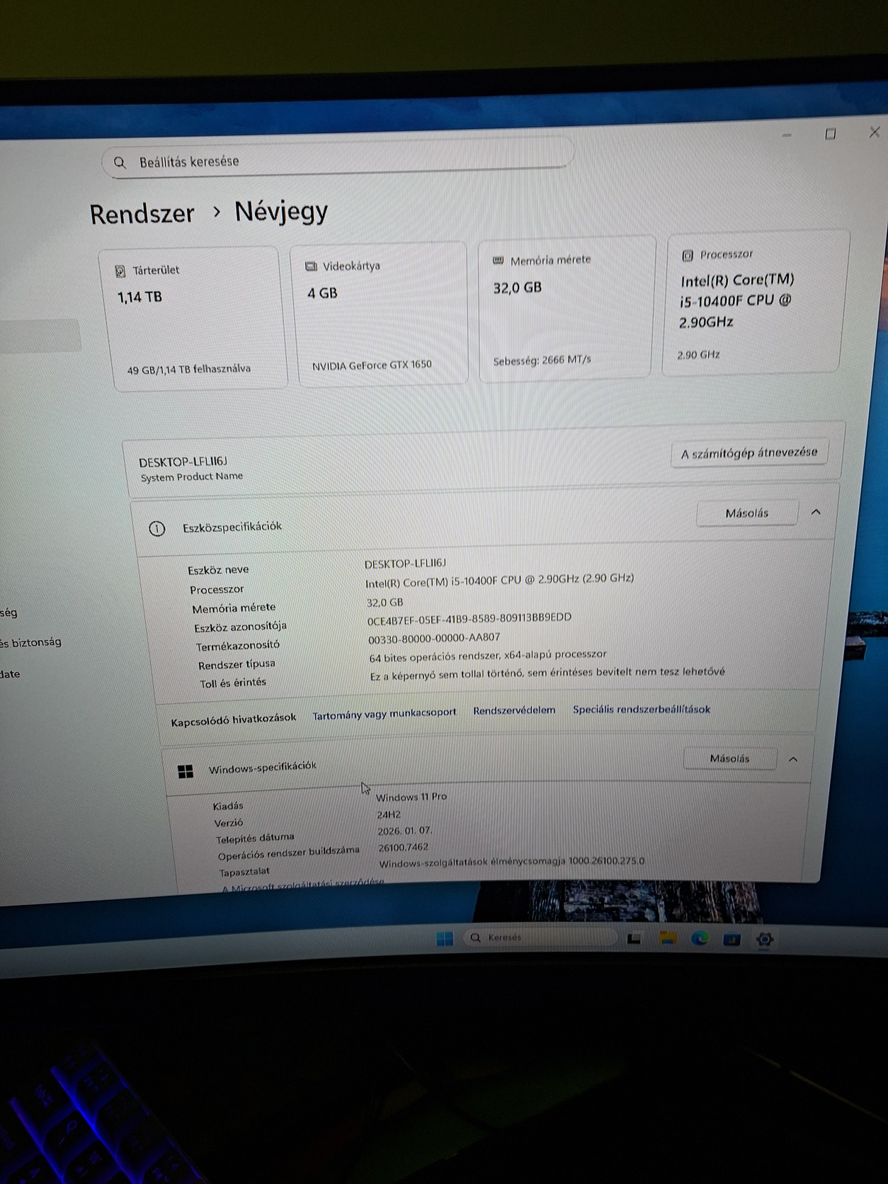Copy device specs with Eszközspecifikációk Másolás button
888x1184 pixels.
coord(747,513)
